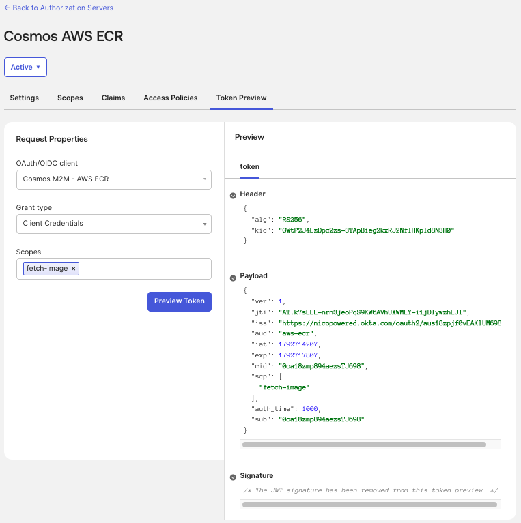Click the sub value in Payload
This screenshot has width=521, height=523.
click(322, 419)
